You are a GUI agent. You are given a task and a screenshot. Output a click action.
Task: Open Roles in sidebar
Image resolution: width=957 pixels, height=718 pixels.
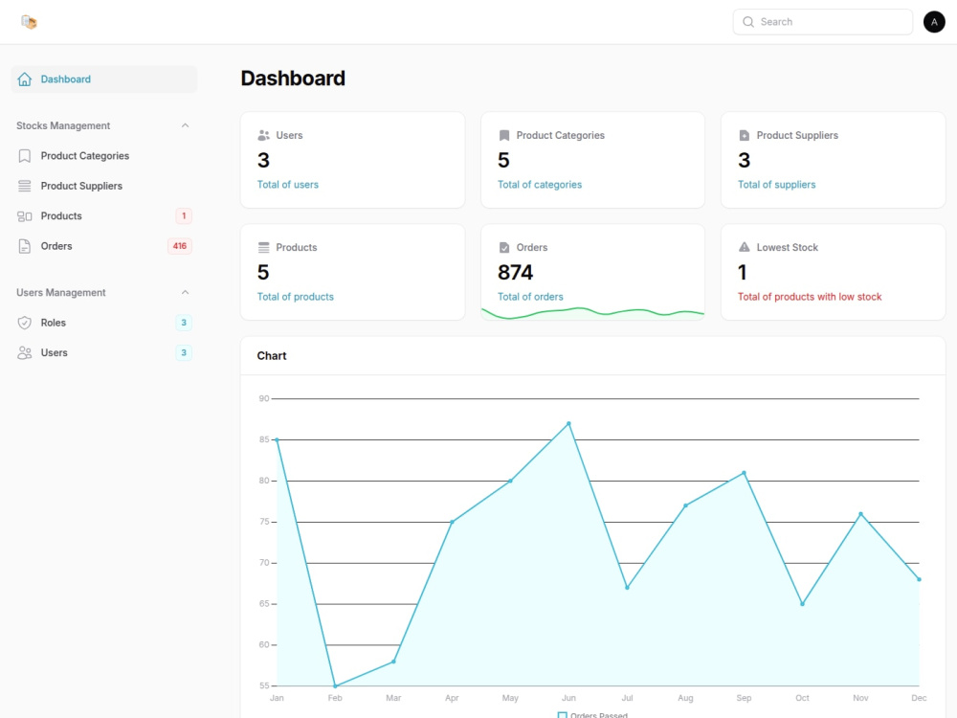click(104, 323)
